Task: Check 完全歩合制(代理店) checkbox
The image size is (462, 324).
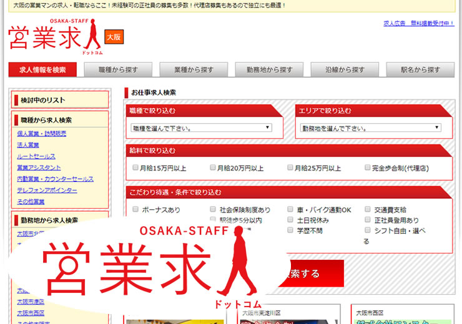Action: point(368,168)
